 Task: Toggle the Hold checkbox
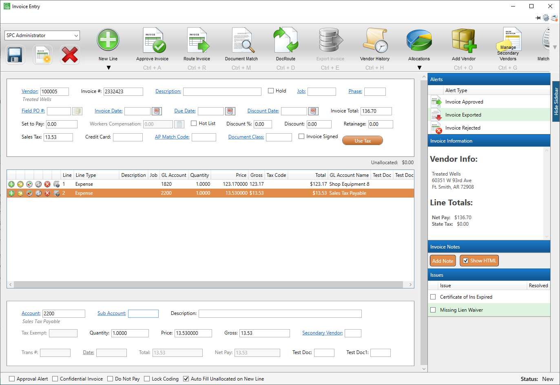tap(270, 91)
